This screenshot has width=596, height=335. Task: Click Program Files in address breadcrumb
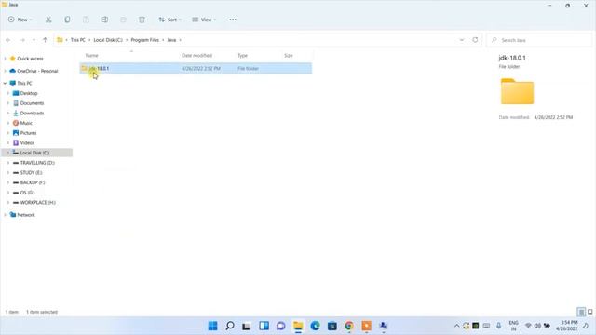[145, 40]
